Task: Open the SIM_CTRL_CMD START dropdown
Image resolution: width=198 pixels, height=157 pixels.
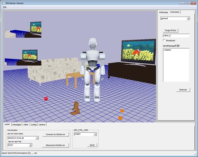Action: (x=95, y=134)
